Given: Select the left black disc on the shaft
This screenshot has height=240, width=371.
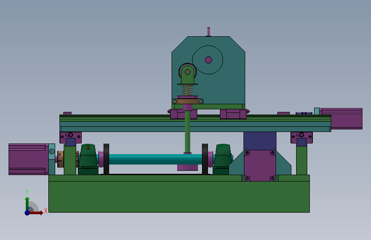Looking at the screenshot, I should 106,159.
